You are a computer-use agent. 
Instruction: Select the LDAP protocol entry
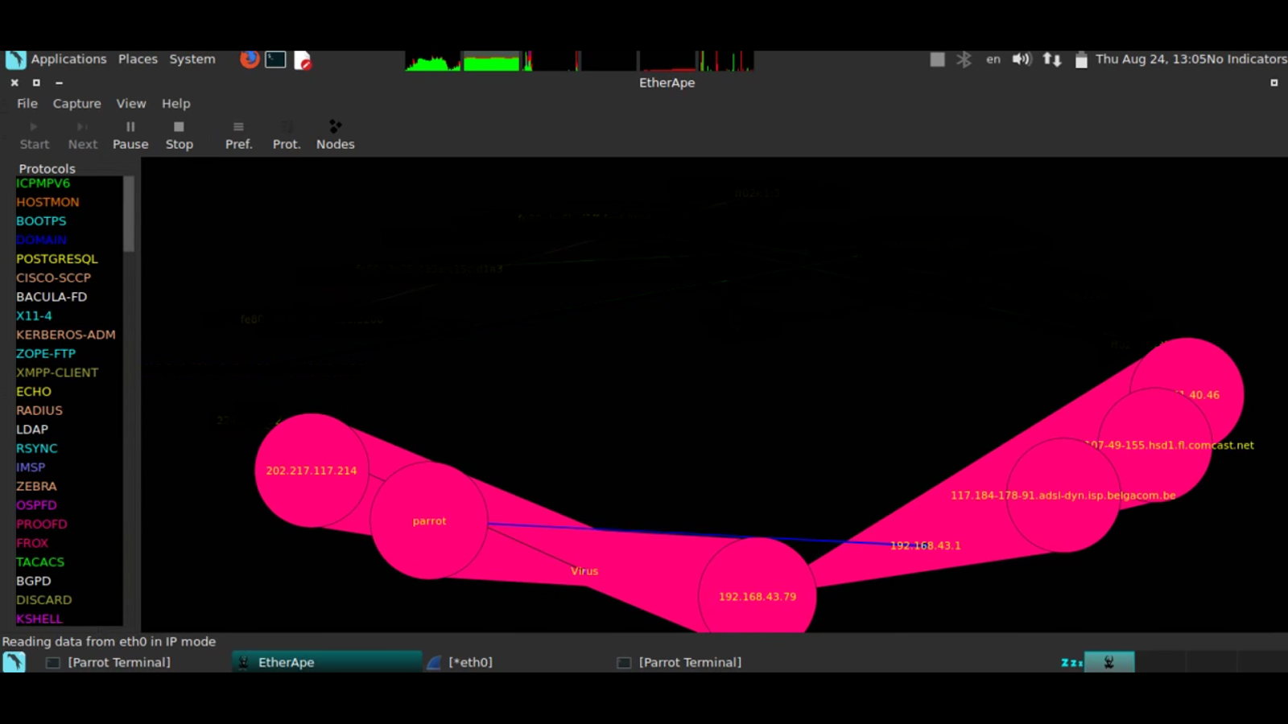pyautogui.click(x=32, y=429)
